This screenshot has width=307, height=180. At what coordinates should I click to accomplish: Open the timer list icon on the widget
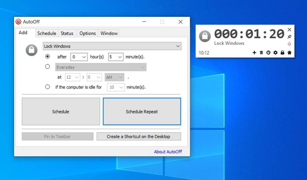coord(261,53)
